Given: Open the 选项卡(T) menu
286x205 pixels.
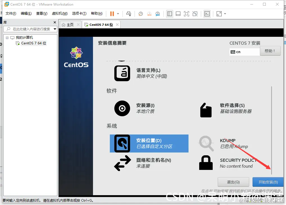Looking at the screenshot, I should click(x=79, y=13).
